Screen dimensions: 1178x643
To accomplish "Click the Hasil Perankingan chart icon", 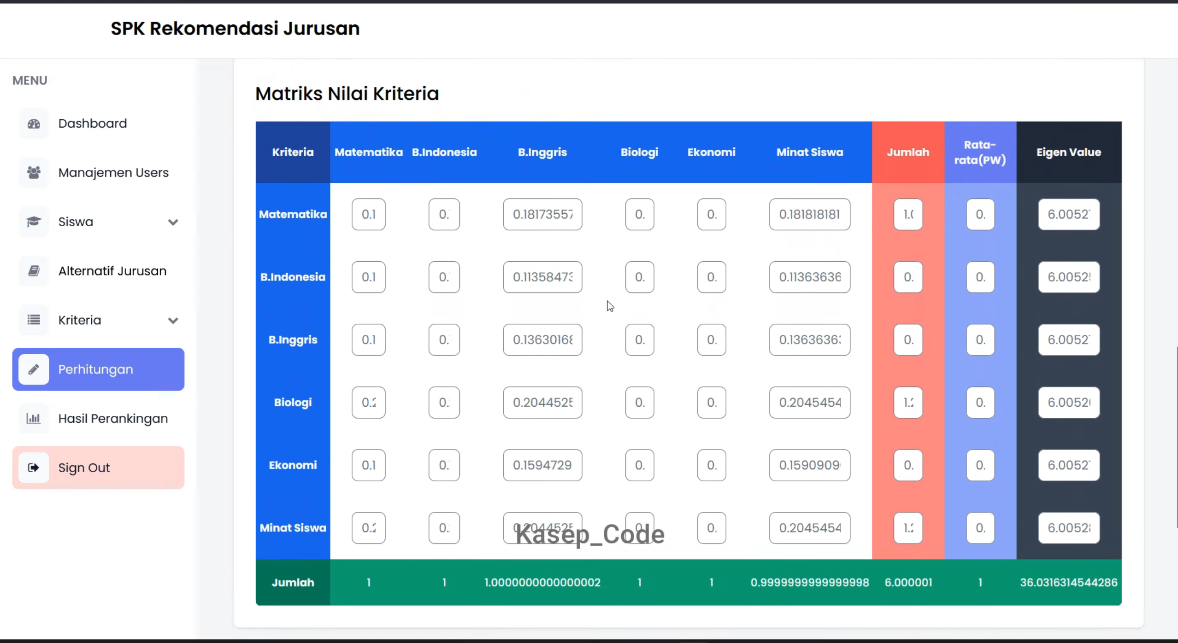I will pos(34,419).
